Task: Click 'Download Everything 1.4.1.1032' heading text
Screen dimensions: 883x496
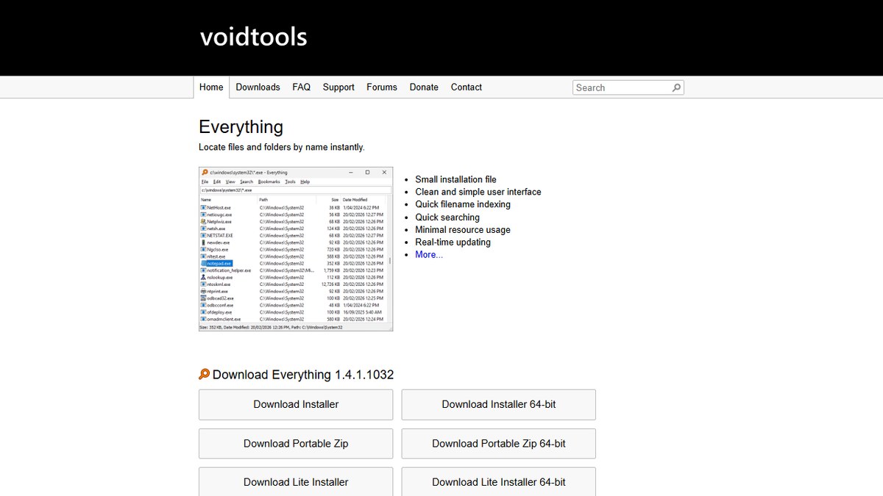Action: click(x=303, y=375)
